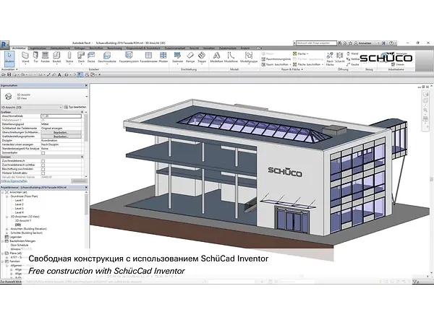Select Level 1 in project browser
Image resolution: width=434 pixels, height=325 pixels.
pyautogui.click(x=19, y=200)
